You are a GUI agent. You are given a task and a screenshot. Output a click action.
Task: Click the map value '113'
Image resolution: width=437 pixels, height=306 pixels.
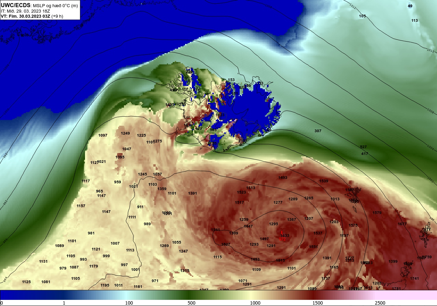(x=414, y=20)
